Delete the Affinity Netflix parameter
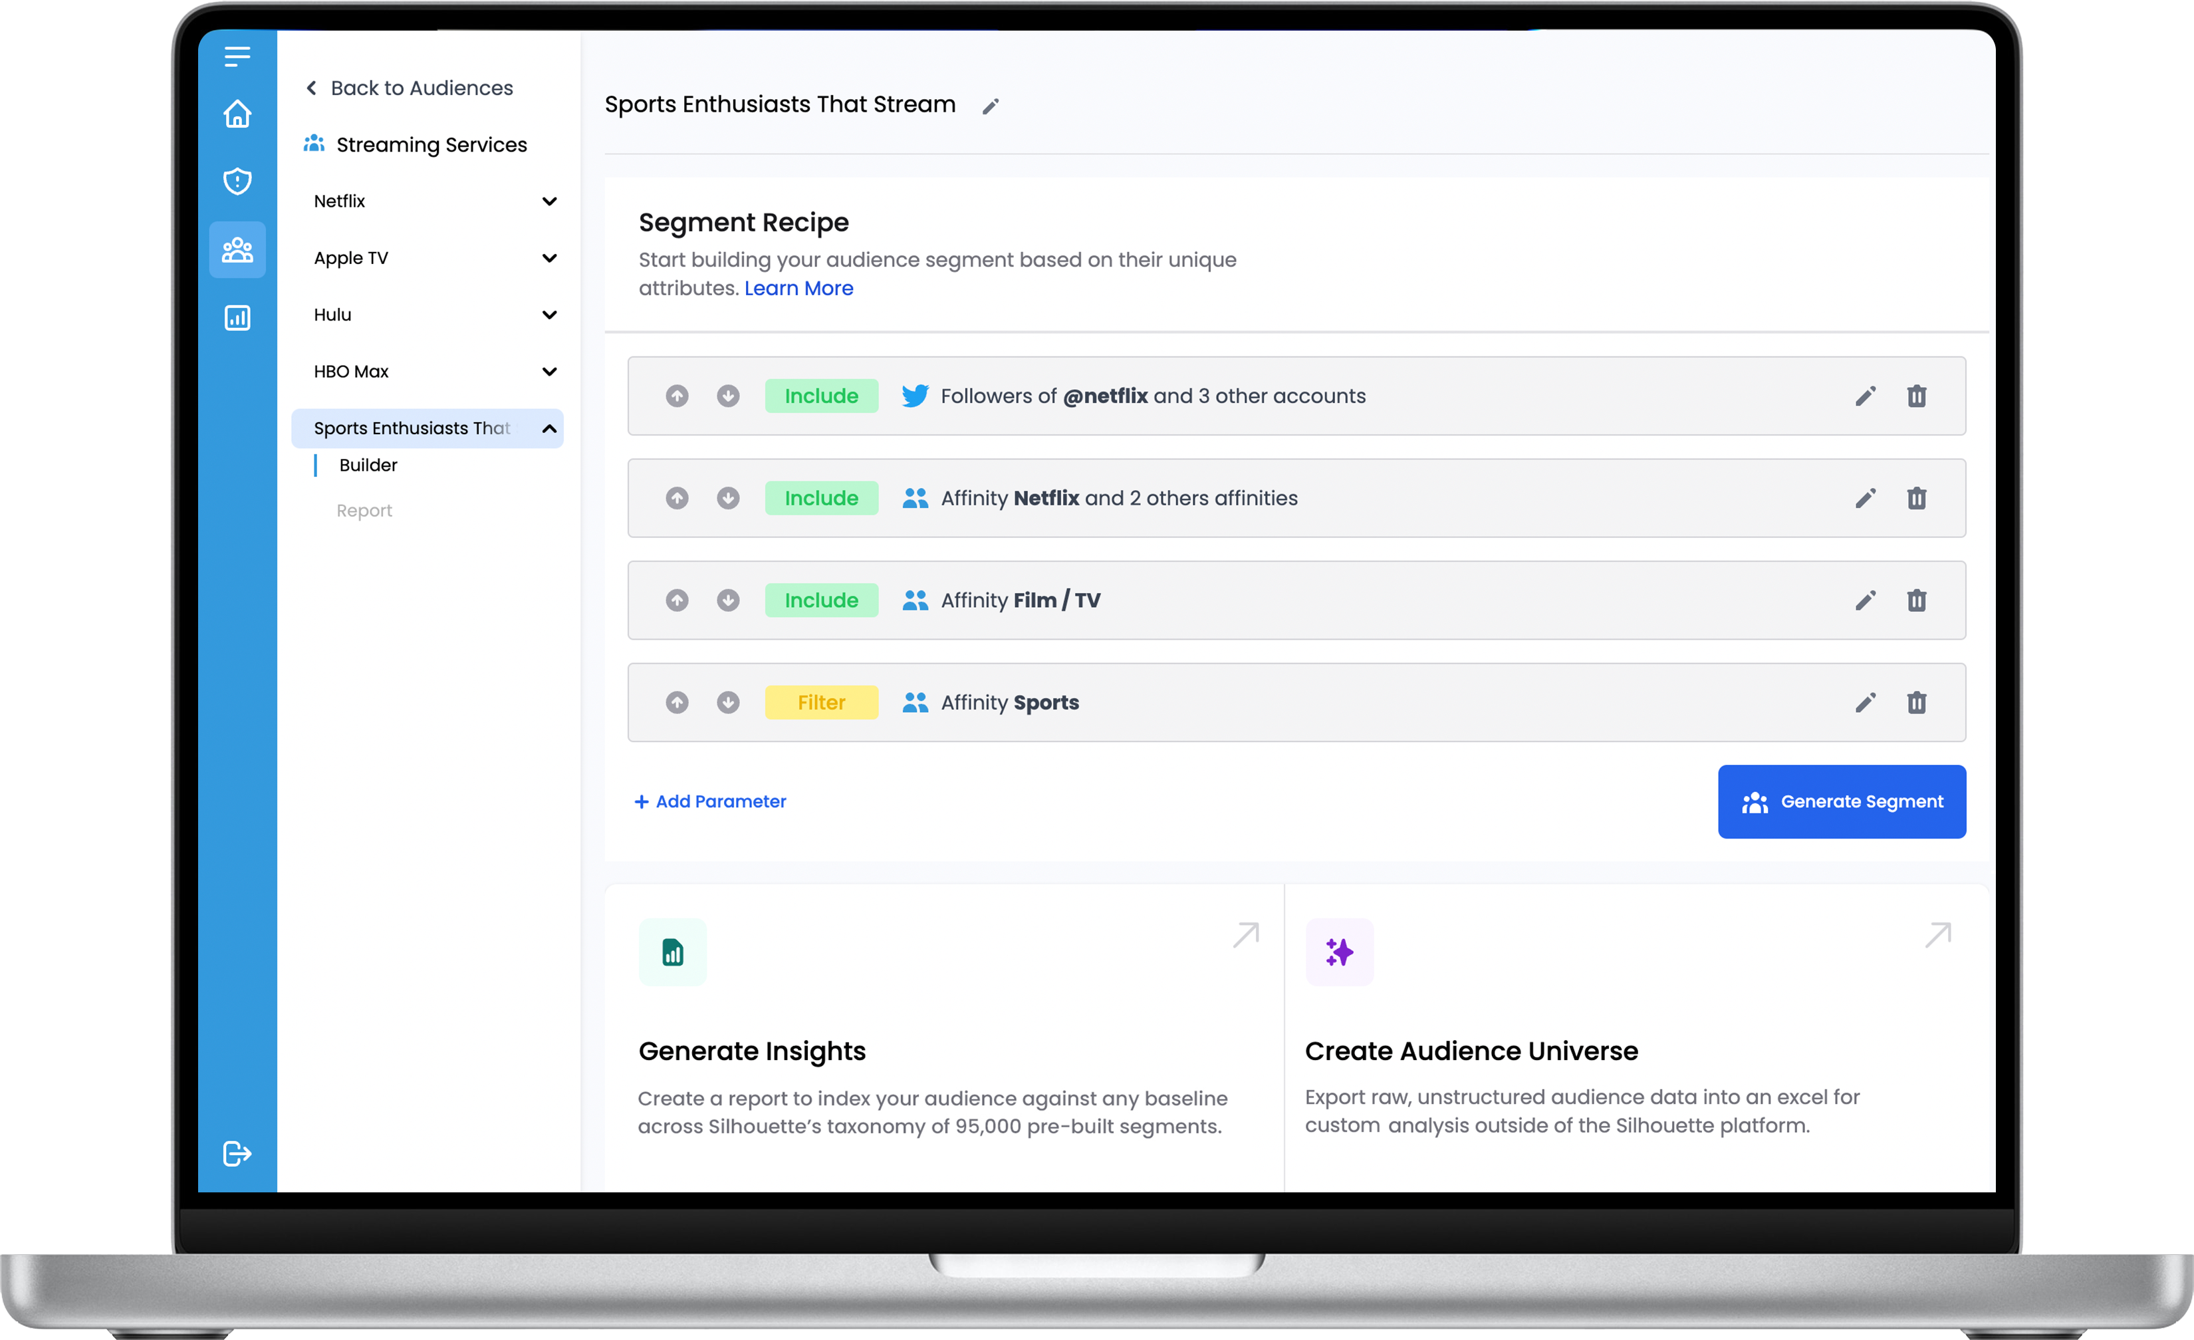 click(1916, 499)
